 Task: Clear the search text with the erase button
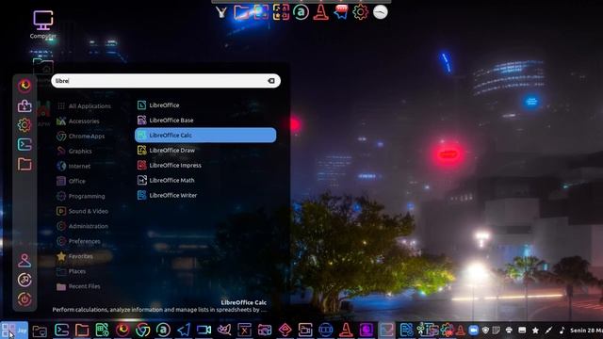click(271, 81)
